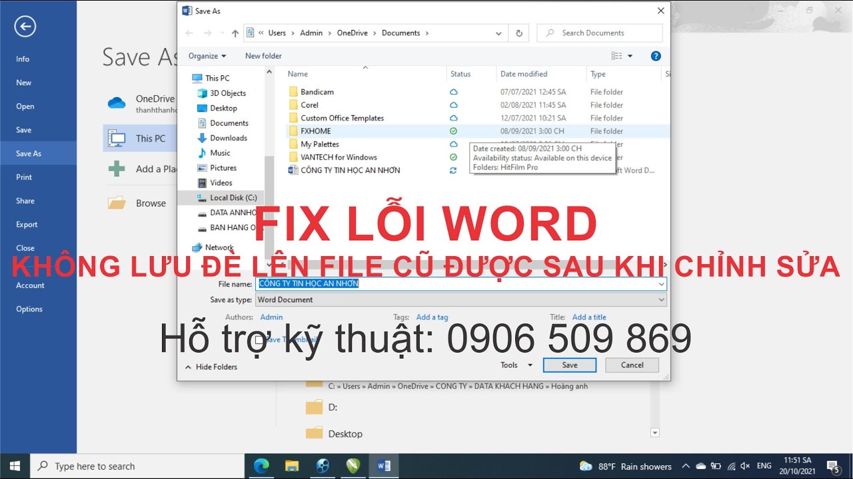Viewport: 853px width, 479px height.
Task: Open the view options dropdown arrow
Action: (x=630, y=56)
